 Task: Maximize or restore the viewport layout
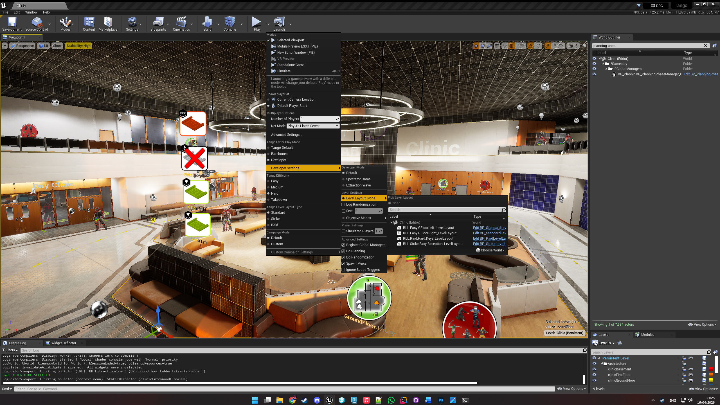click(584, 46)
